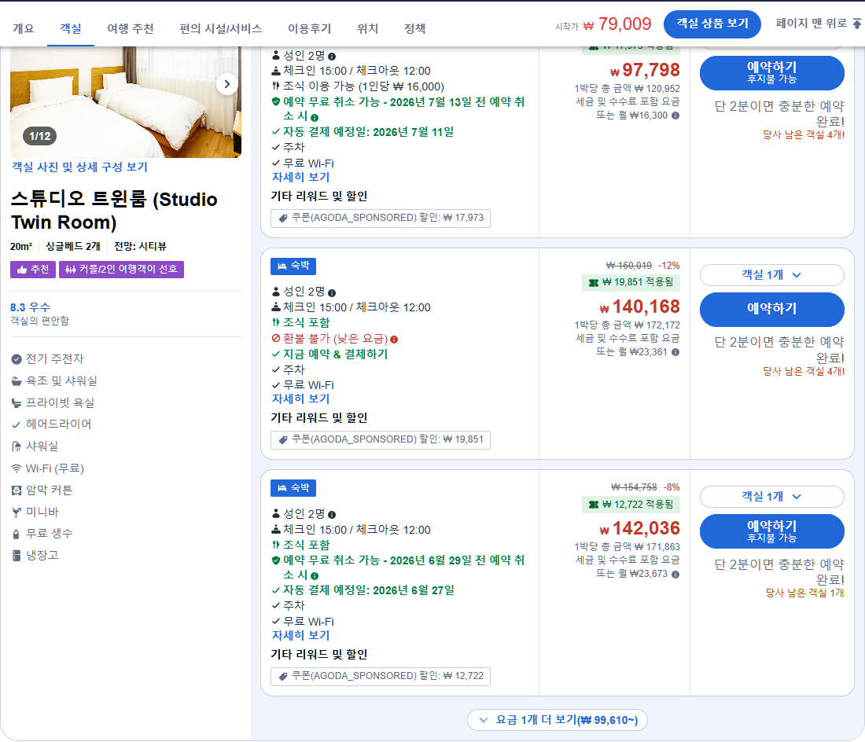This screenshot has width=865, height=742.
Task: Expand 객실 1개 dropdown for ₩142,036 offer
Action: pos(771,497)
